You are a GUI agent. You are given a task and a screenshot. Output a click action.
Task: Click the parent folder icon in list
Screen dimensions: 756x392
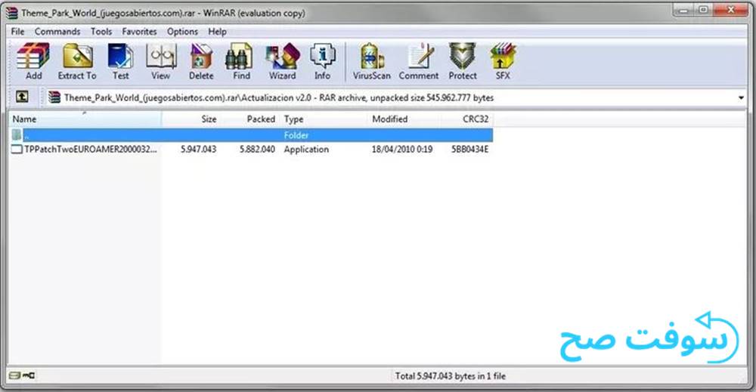[x=17, y=135]
